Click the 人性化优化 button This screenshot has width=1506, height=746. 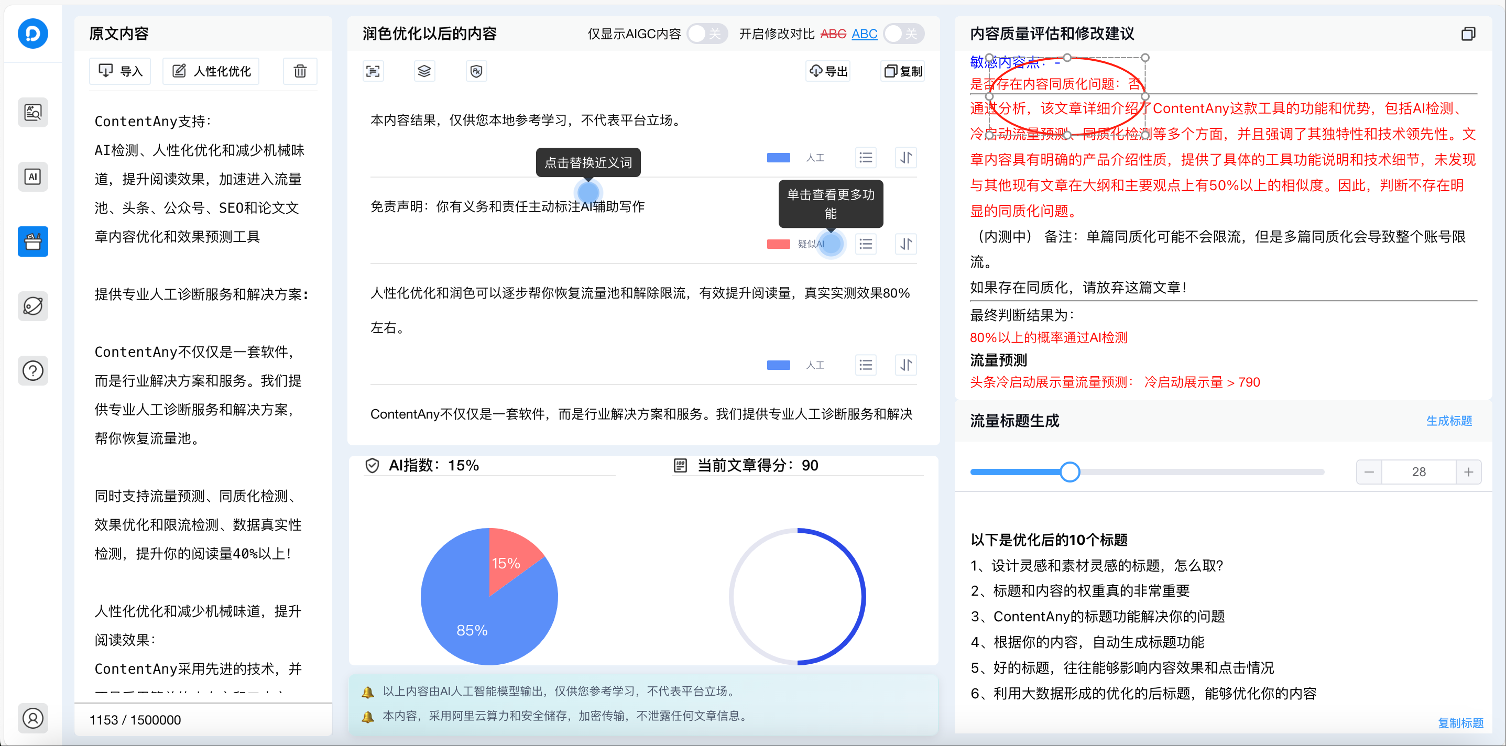pos(211,71)
